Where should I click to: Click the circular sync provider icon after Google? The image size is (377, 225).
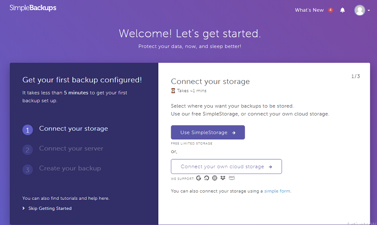pos(207,178)
